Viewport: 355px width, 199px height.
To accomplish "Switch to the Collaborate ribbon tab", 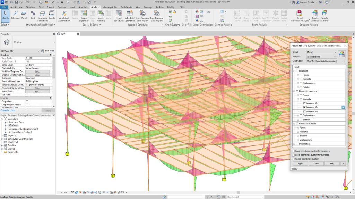I will pos(127,7).
